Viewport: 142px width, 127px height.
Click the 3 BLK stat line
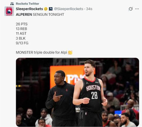point(21,38)
